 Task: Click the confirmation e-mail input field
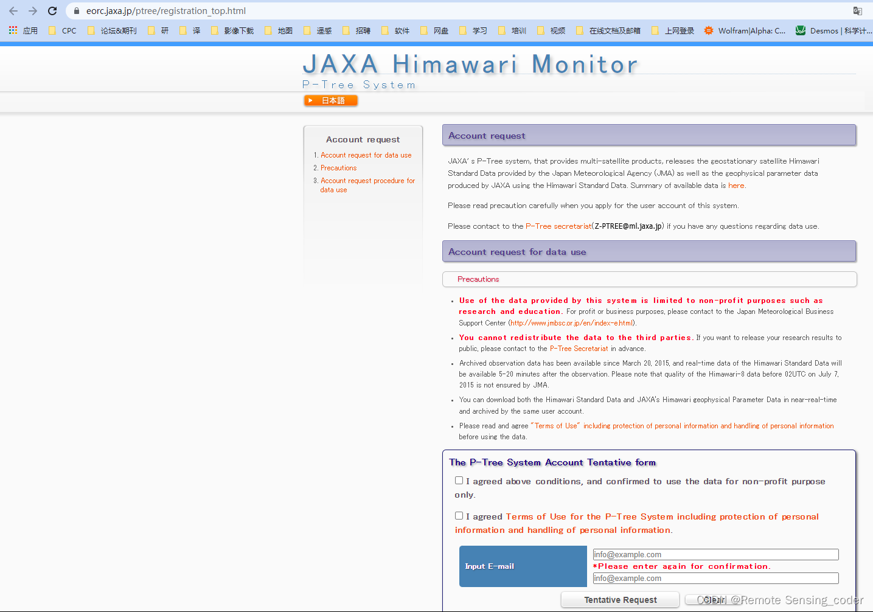[716, 578]
